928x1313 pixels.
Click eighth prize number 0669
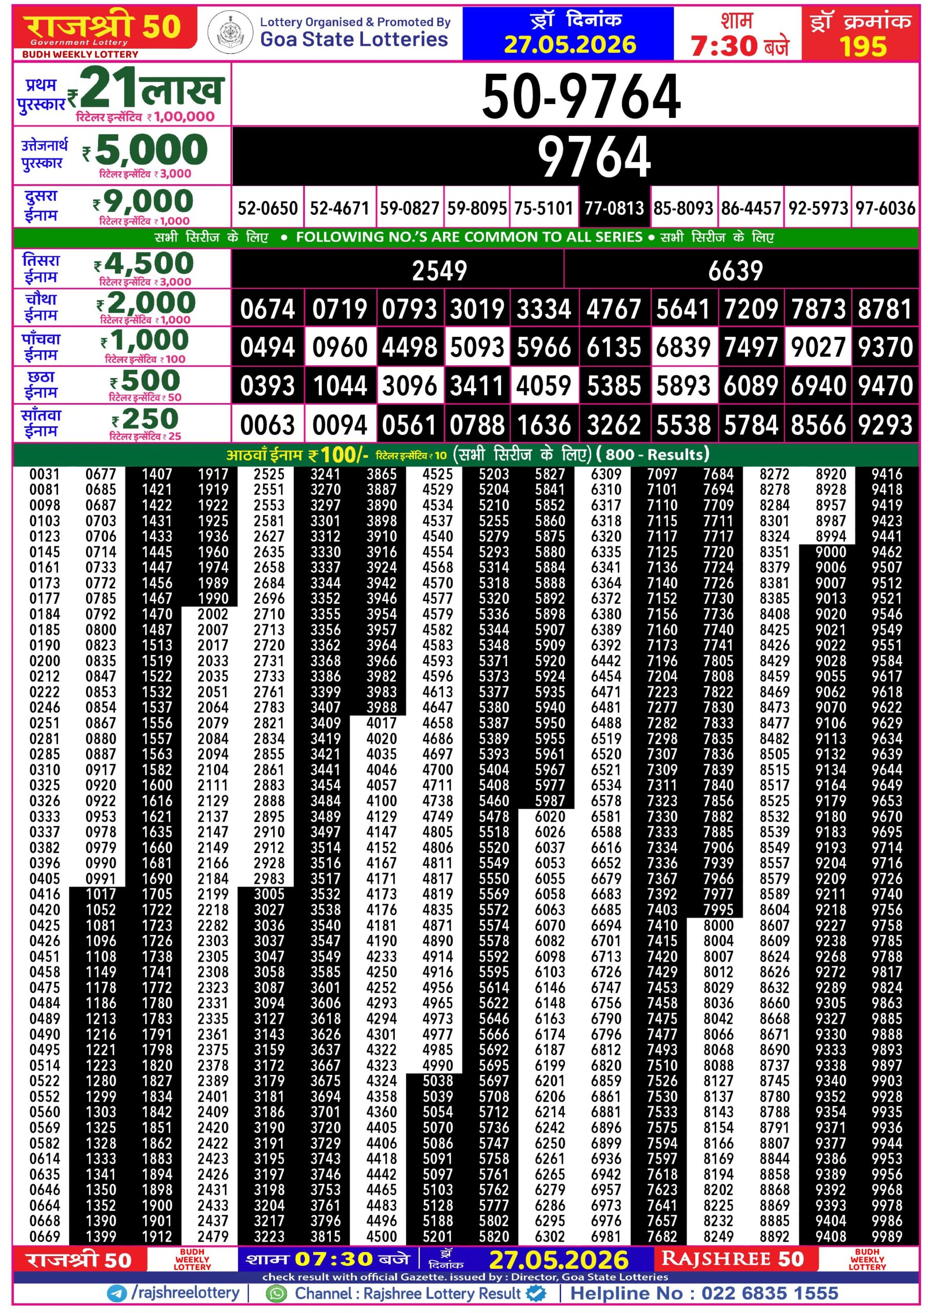click(45, 1236)
